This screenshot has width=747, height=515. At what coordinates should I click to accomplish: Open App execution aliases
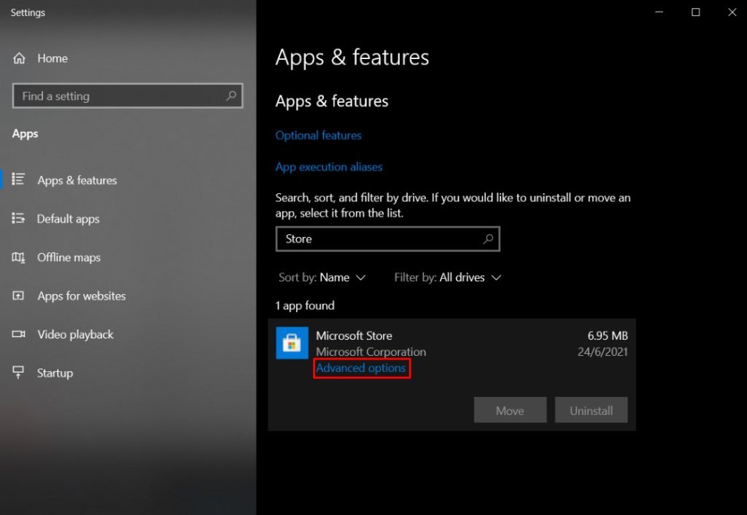pos(328,166)
